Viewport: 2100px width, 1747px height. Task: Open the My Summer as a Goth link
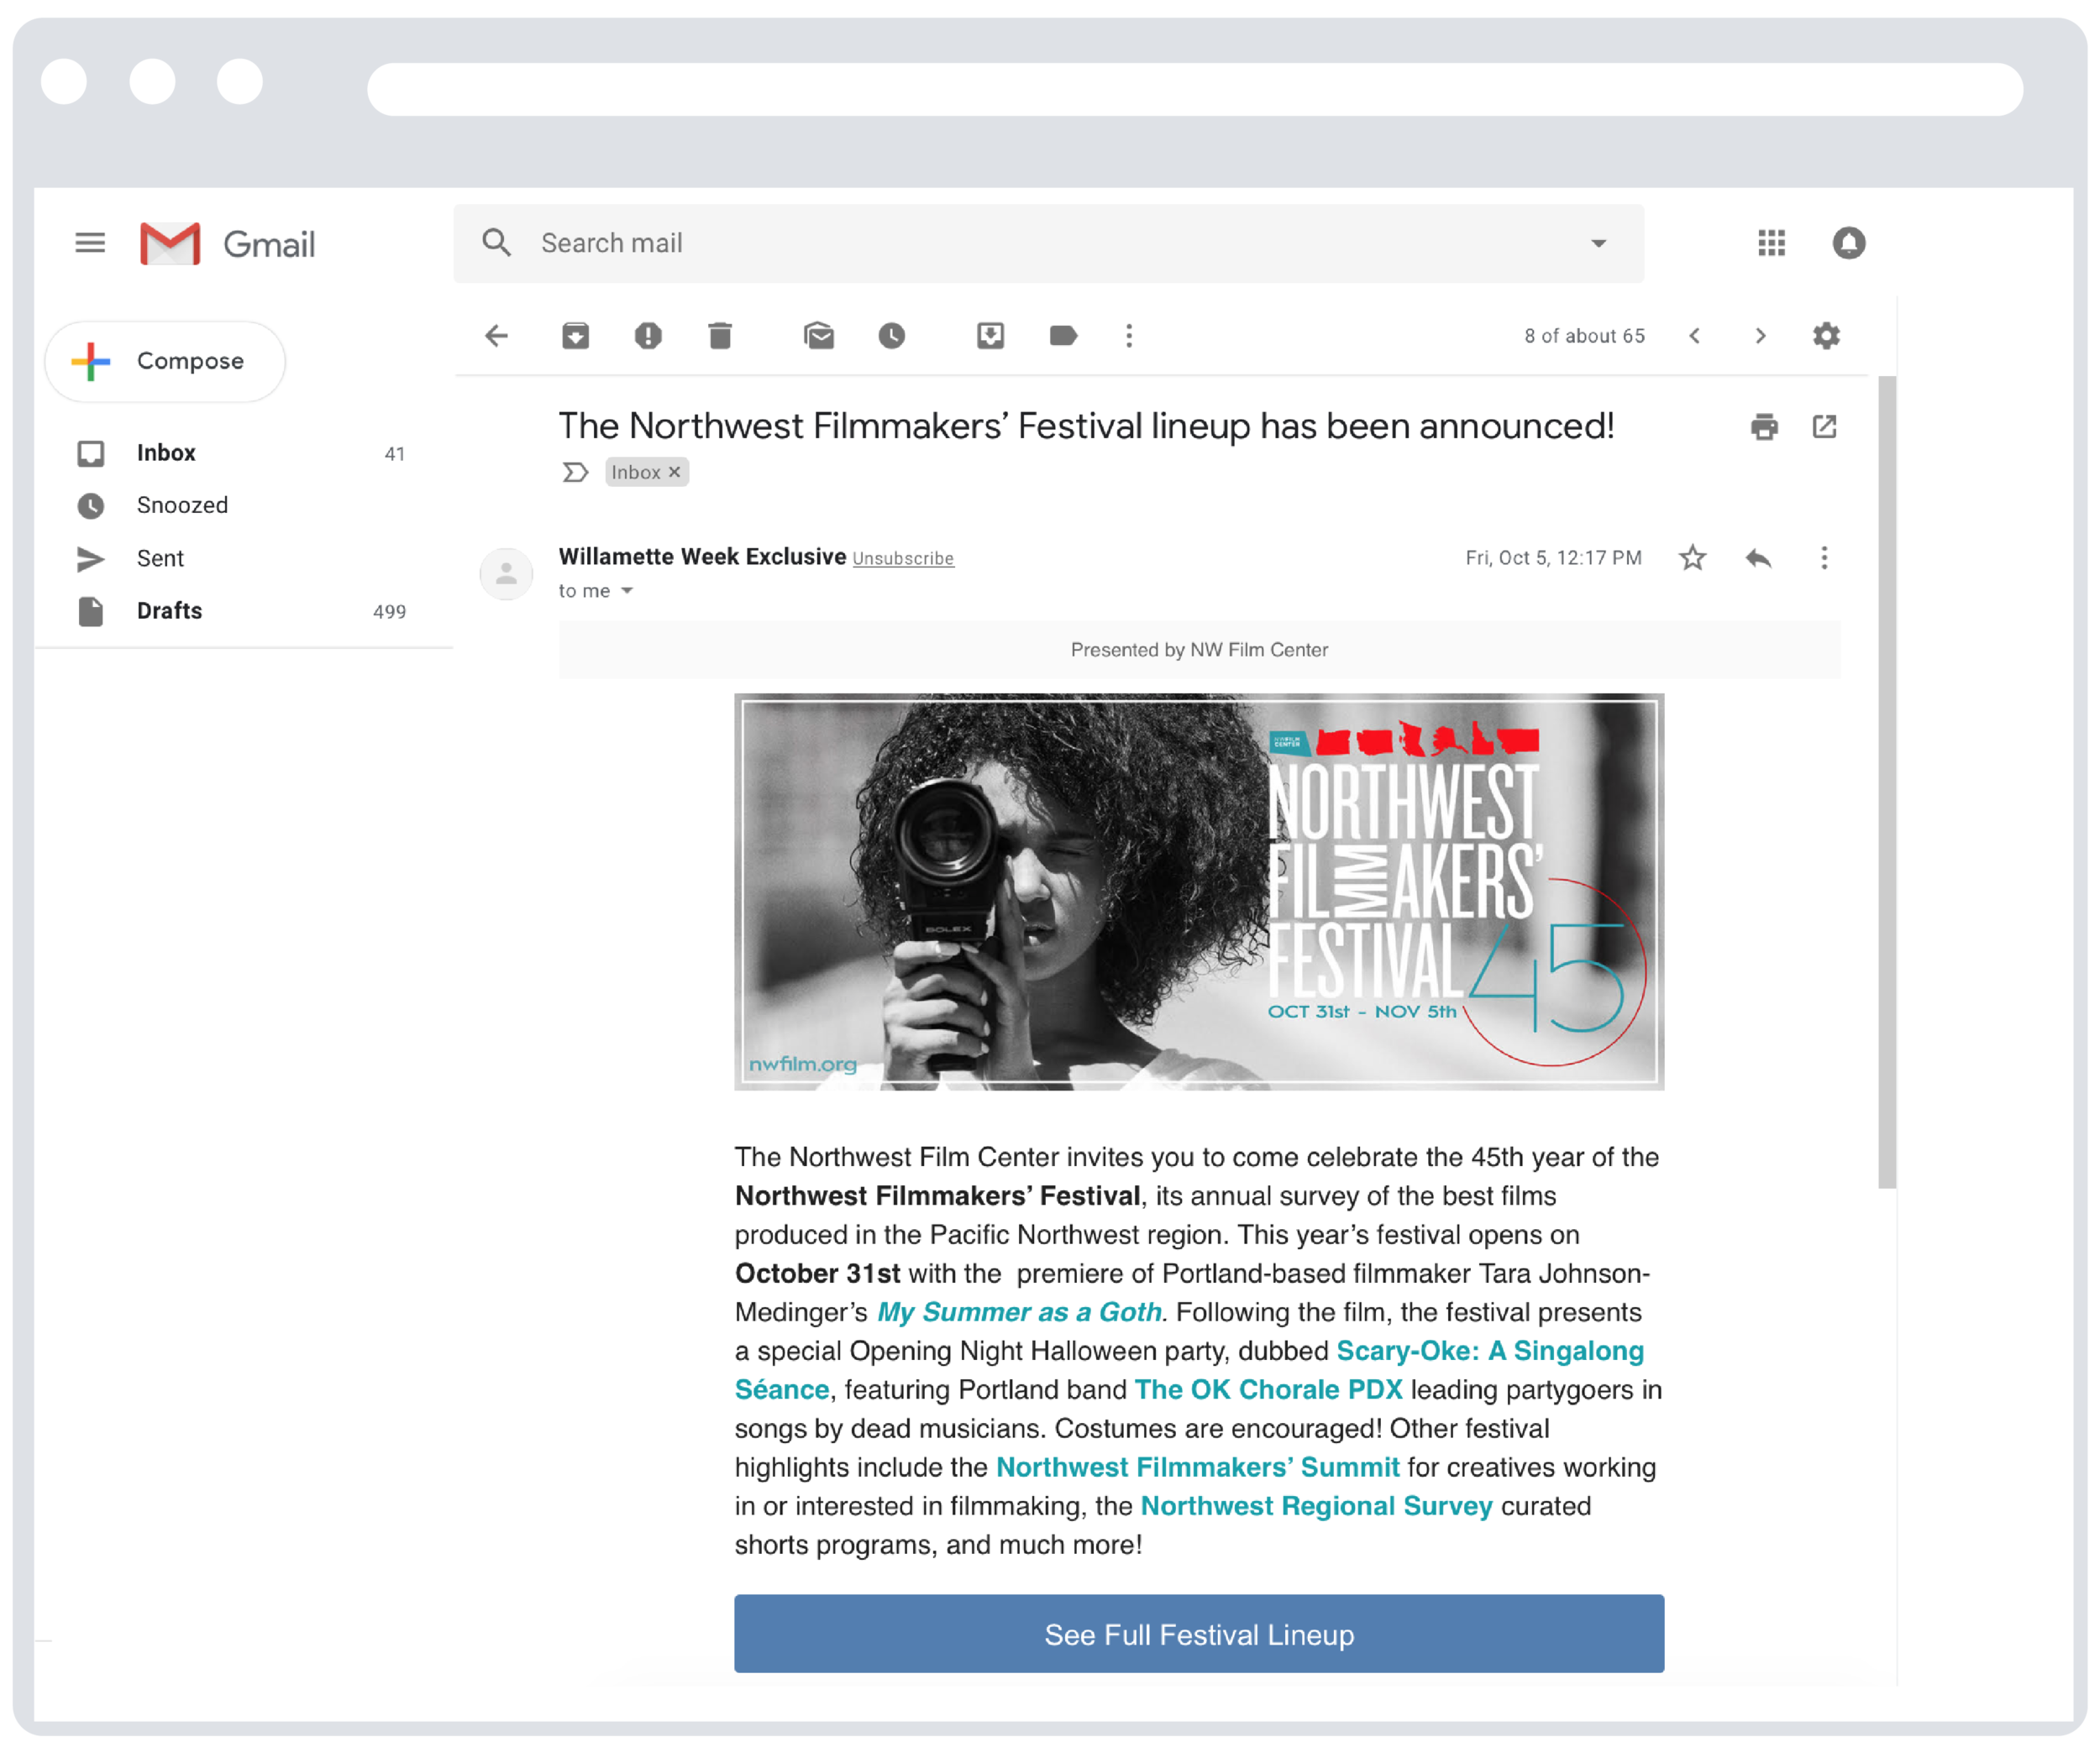pos(1019,1312)
